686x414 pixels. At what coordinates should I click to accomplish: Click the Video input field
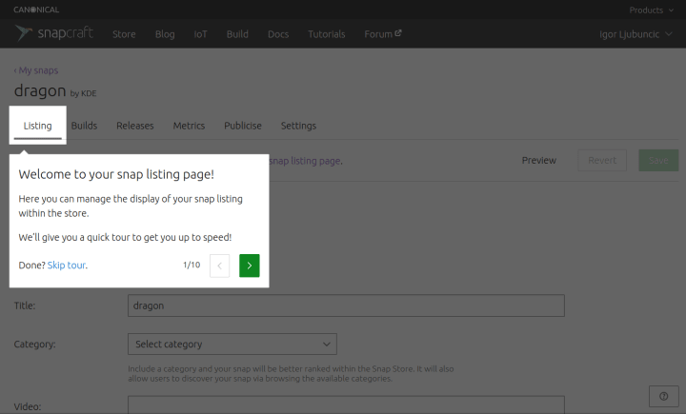tap(346, 405)
